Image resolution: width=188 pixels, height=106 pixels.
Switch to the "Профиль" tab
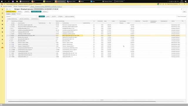(8, 14)
